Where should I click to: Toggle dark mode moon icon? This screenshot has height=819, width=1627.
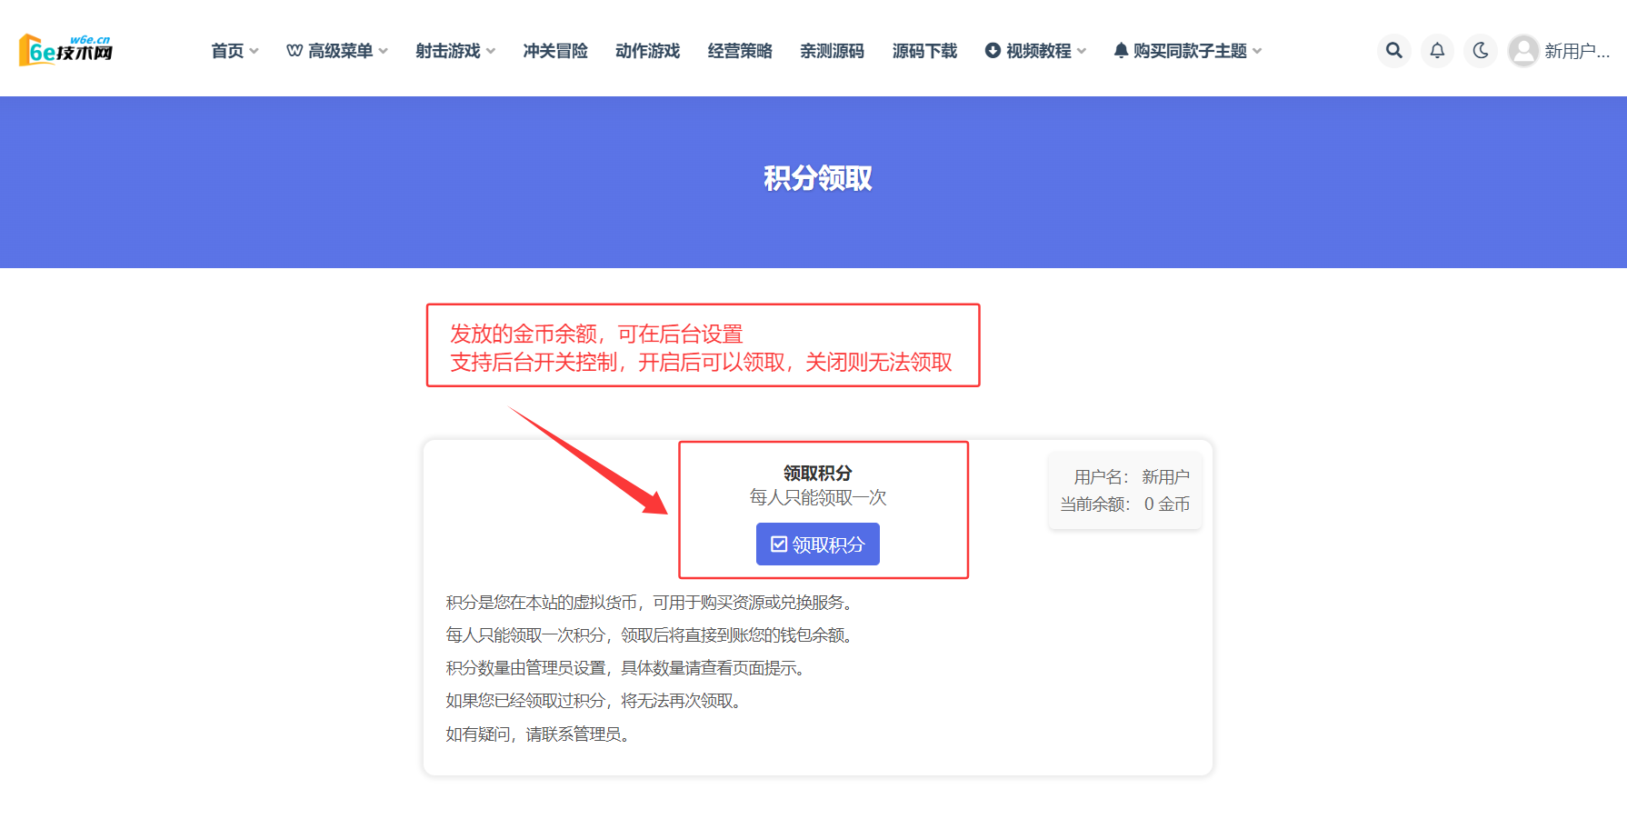click(1481, 51)
